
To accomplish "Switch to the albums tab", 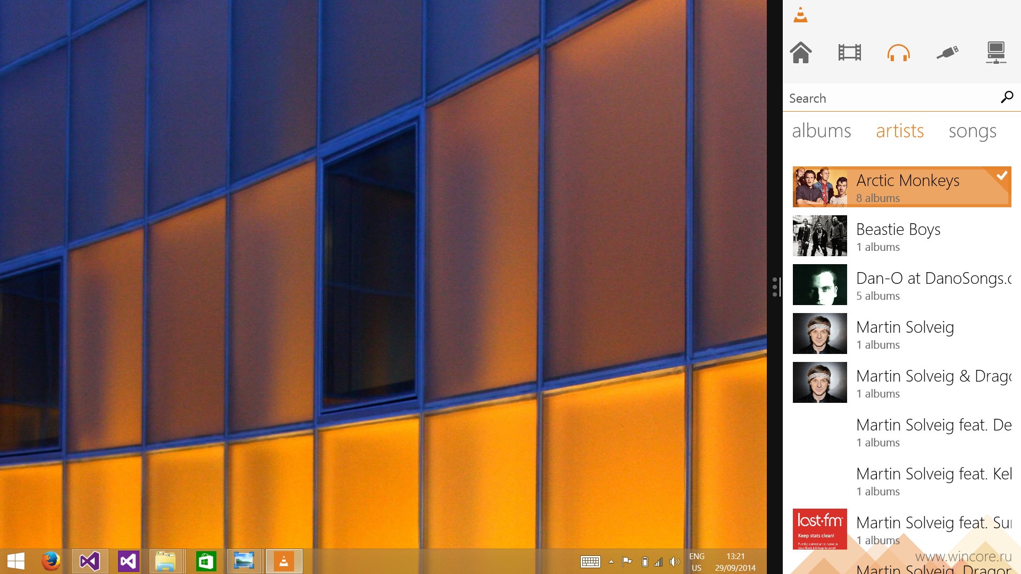I will (x=821, y=131).
